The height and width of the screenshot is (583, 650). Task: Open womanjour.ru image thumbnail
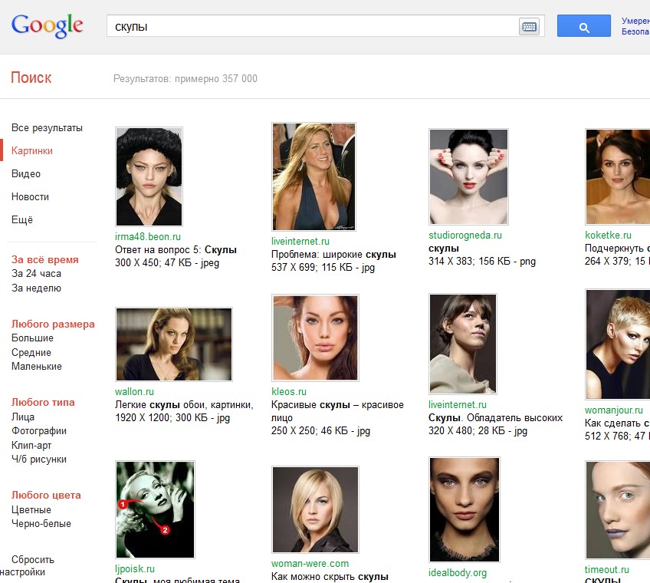pos(618,344)
